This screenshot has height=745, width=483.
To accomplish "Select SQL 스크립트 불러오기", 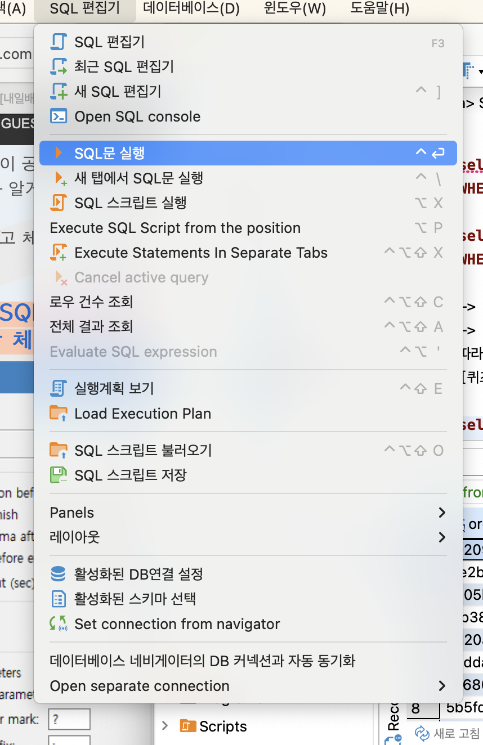I will point(248,451).
